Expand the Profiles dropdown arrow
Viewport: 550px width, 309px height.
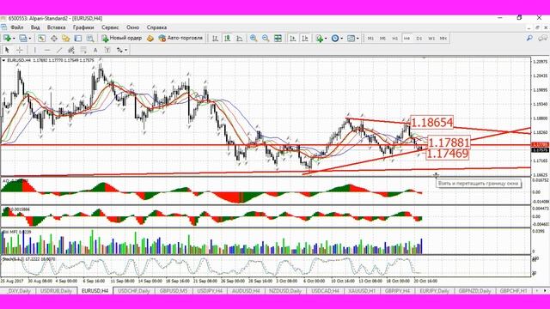30,39
